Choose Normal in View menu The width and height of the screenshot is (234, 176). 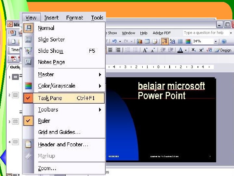pos(64,28)
